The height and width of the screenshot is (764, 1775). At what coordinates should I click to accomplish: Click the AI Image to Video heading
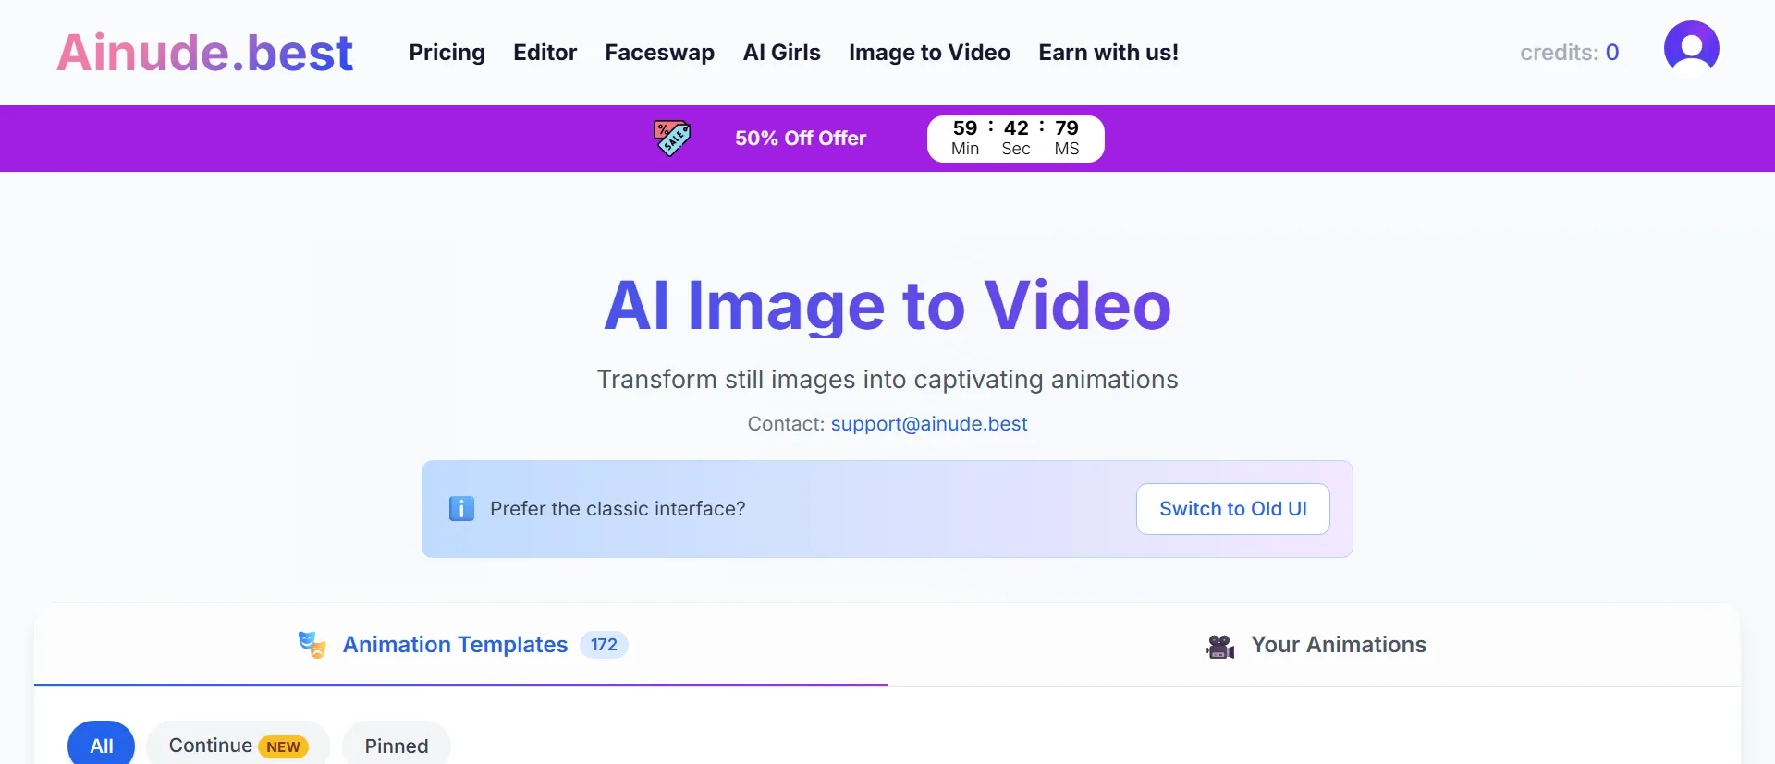[887, 306]
